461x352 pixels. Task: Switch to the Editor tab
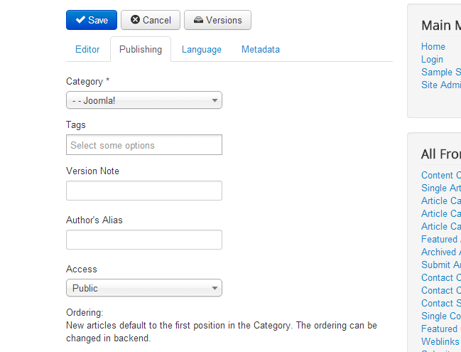click(87, 50)
